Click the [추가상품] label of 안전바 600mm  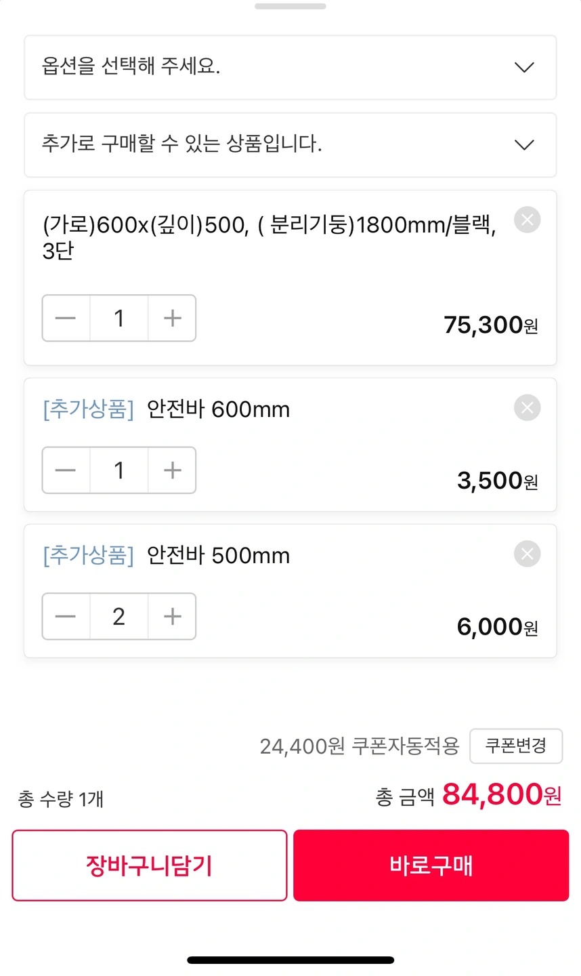pos(89,409)
